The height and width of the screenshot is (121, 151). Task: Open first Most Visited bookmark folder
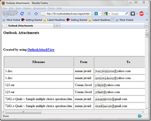11,20
